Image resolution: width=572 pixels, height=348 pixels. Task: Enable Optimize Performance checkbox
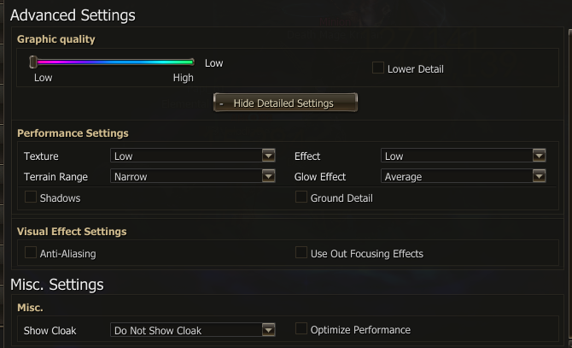coord(301,329)
